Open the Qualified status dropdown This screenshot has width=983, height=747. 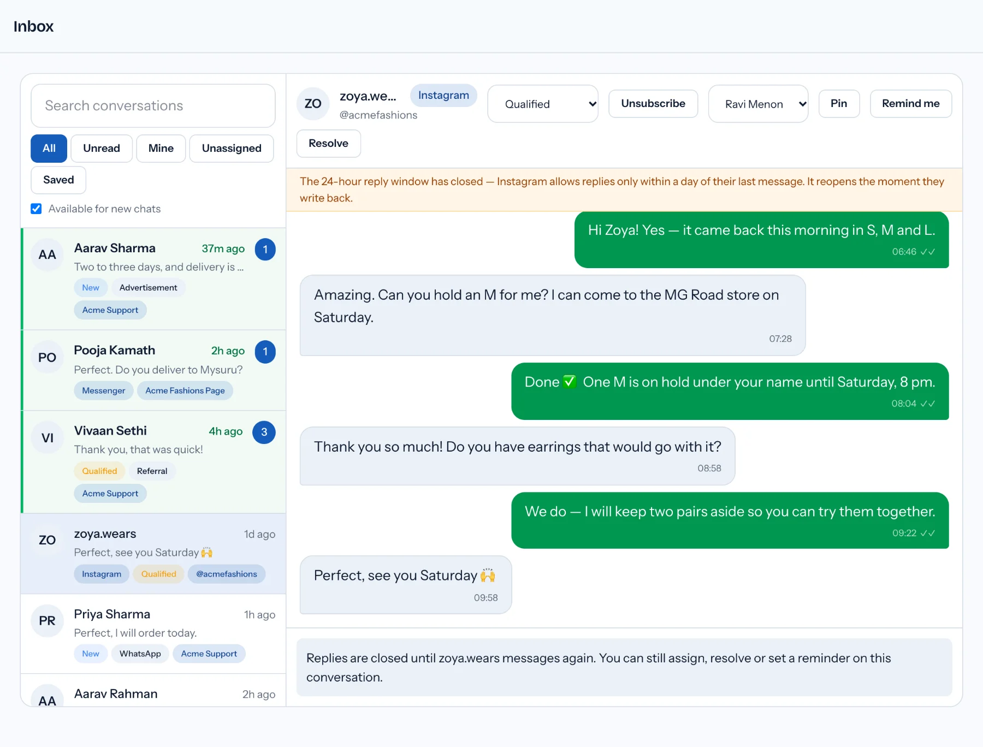click(543, 104)
